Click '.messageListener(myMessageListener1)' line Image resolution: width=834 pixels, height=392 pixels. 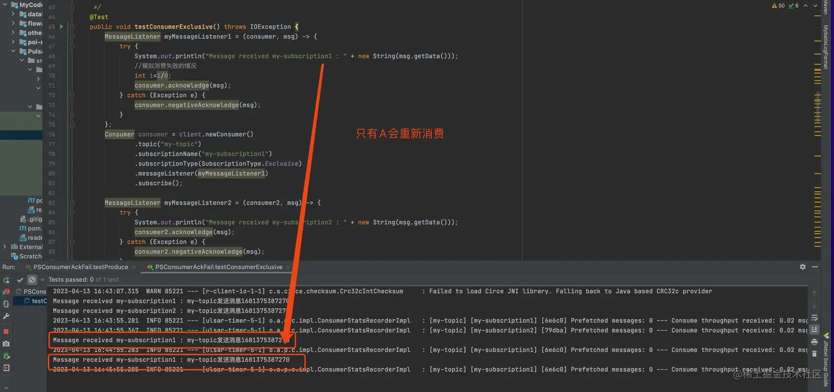[201, 174]
